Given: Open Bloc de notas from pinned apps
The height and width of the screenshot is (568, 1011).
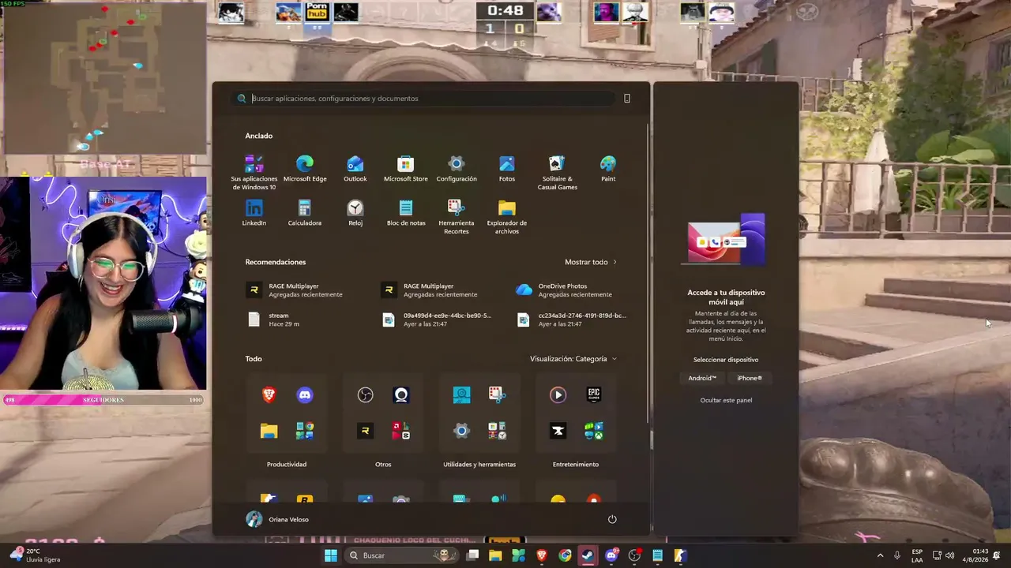Looking at the screenshot, I should click(406, 213).
